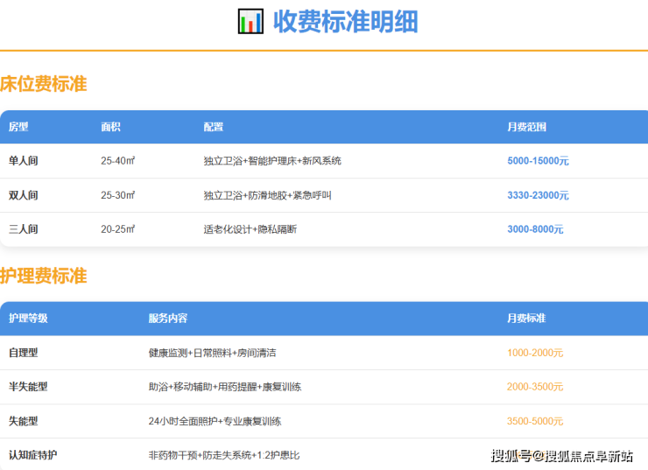This screenshot has width=648, height=470.
Task: Select the 三人间 room type row
Action: coord(24,229)
